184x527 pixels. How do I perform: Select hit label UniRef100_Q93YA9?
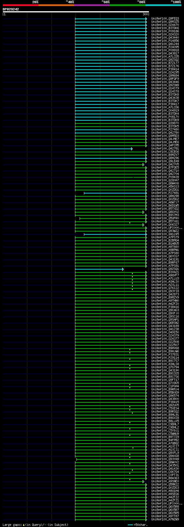click(x=165, y=459)
